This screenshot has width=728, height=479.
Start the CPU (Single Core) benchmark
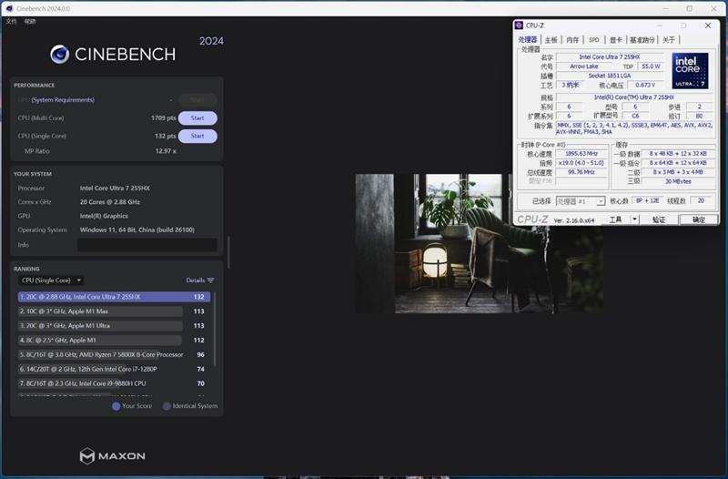tap(197, 137)
